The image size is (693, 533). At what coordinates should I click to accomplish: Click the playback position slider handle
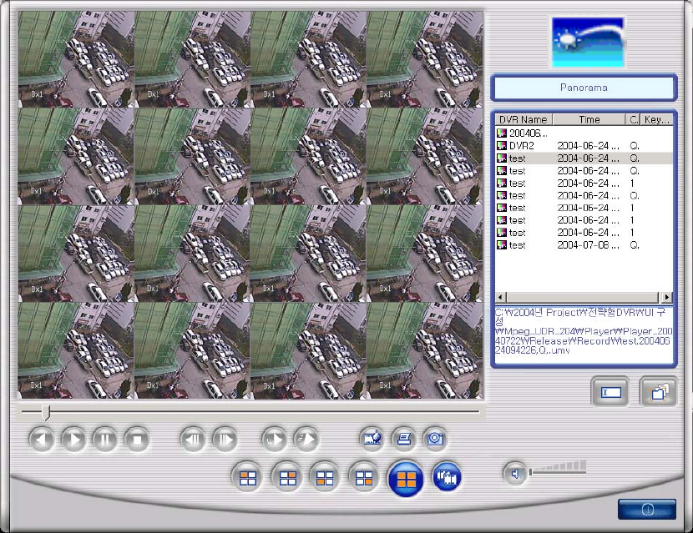[x=46, y=412]
